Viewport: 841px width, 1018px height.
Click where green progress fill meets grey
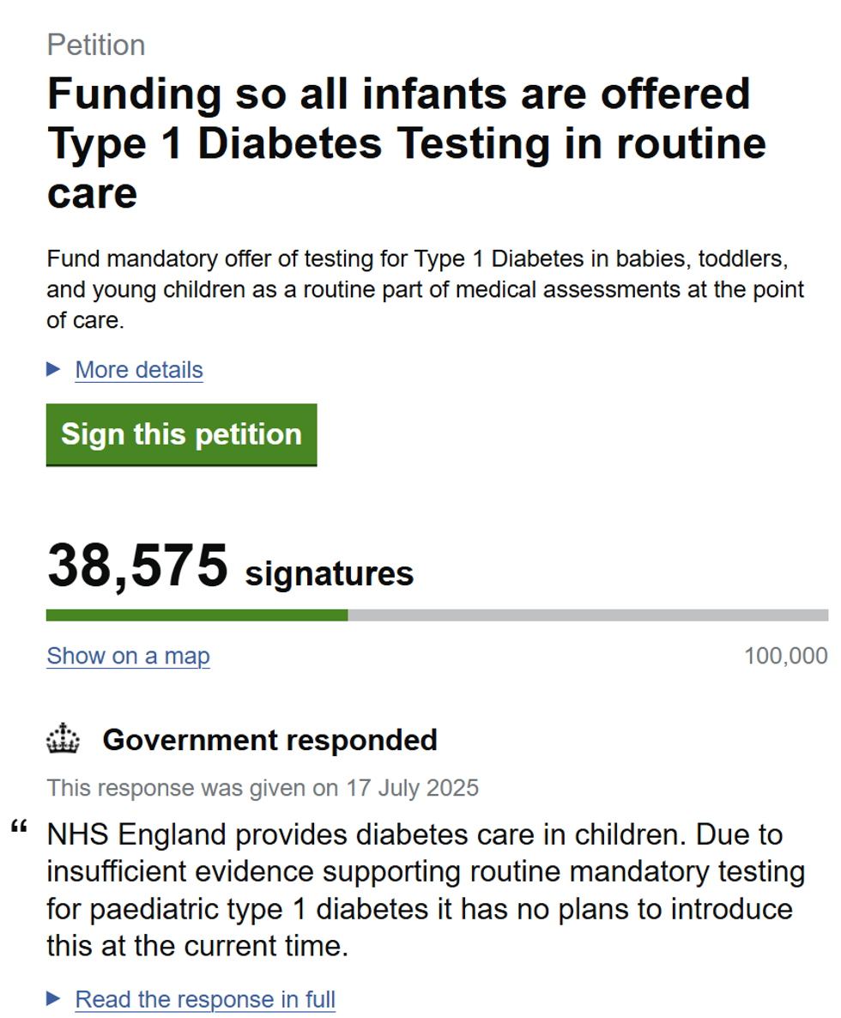coord(348,615)
